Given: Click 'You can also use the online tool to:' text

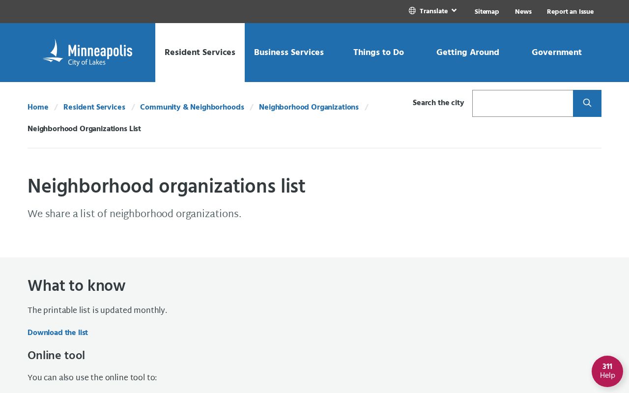Looking at the screenshot, I should 92,378.
